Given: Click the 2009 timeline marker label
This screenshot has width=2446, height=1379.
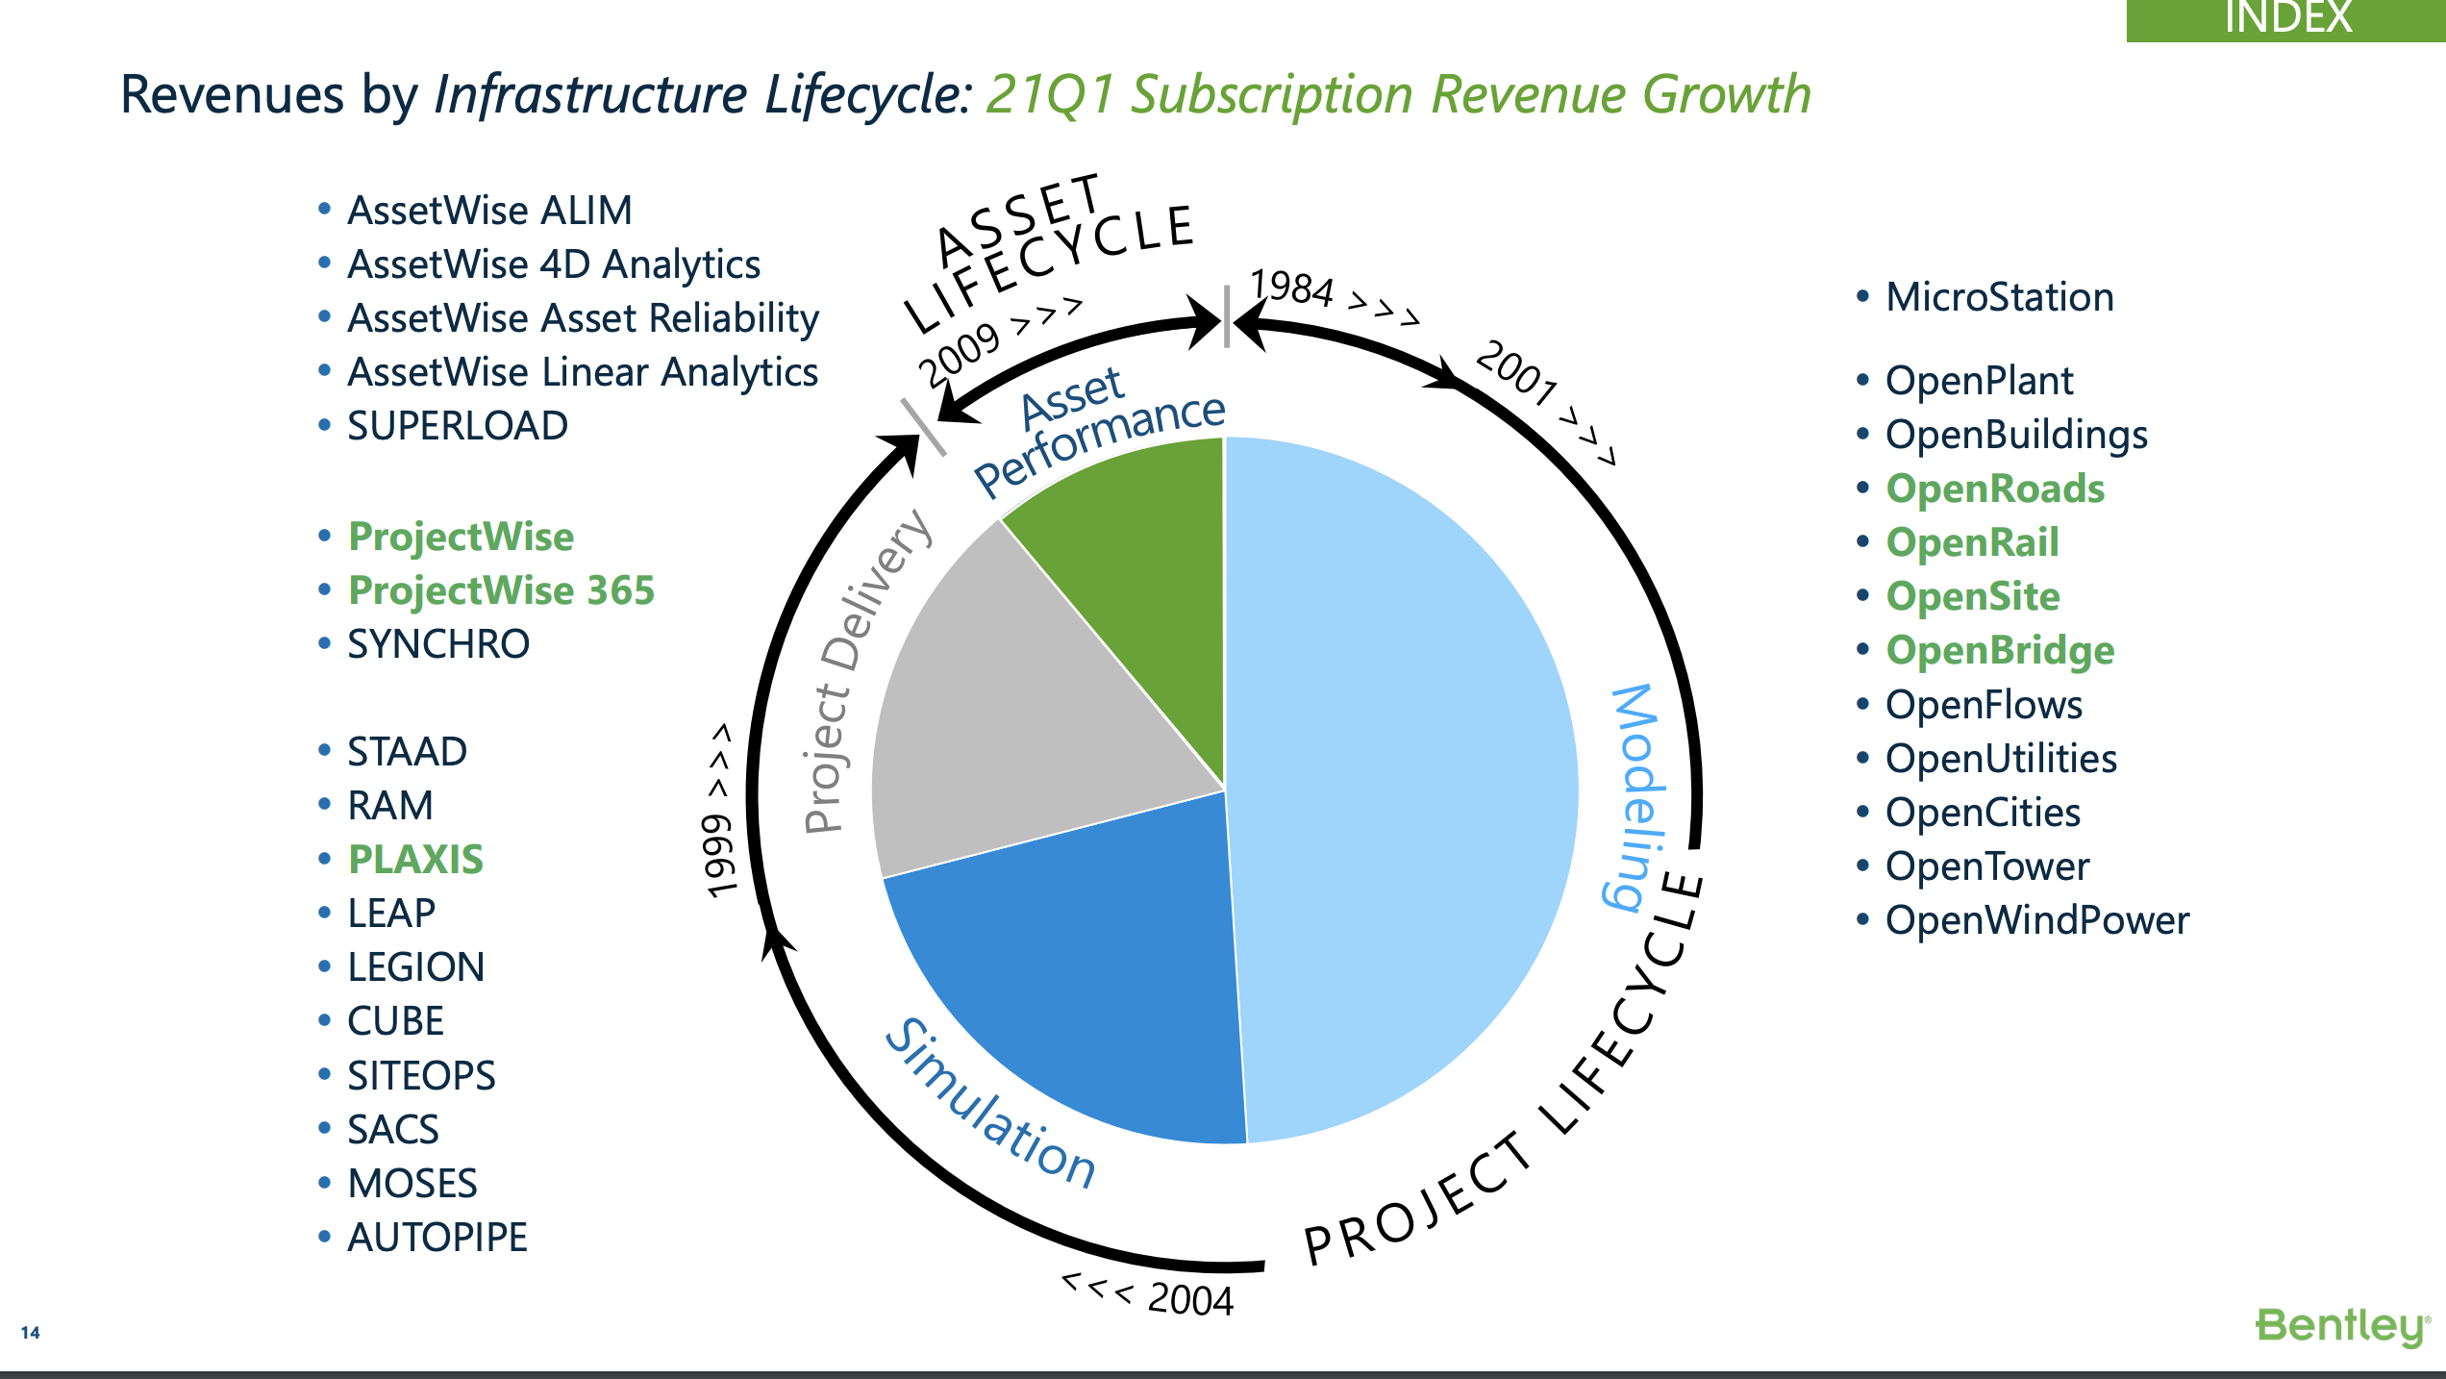Looking at the screenshot, I should pos(959,354).
